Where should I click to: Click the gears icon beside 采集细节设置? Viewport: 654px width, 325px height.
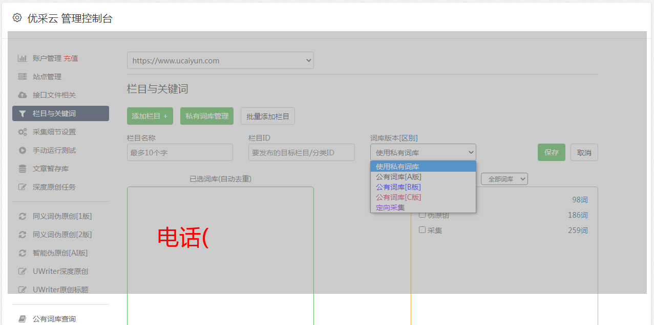(x=22, y=132)
